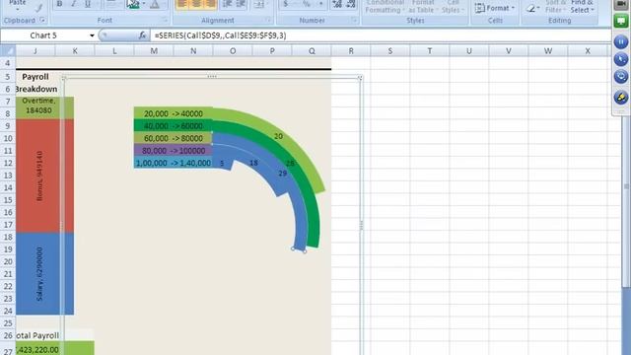This screenshot has width=631, height=355.
Task: Click the Insert Function fx icon
Action: pyautogui.click(x=142, y=35)
